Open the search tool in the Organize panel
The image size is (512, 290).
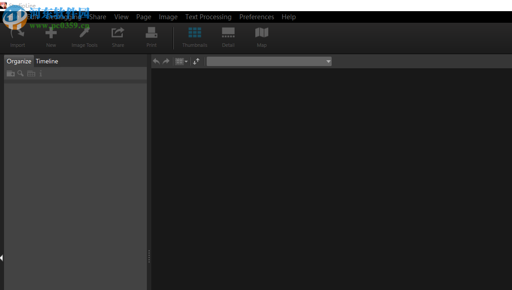coord(21,73)
